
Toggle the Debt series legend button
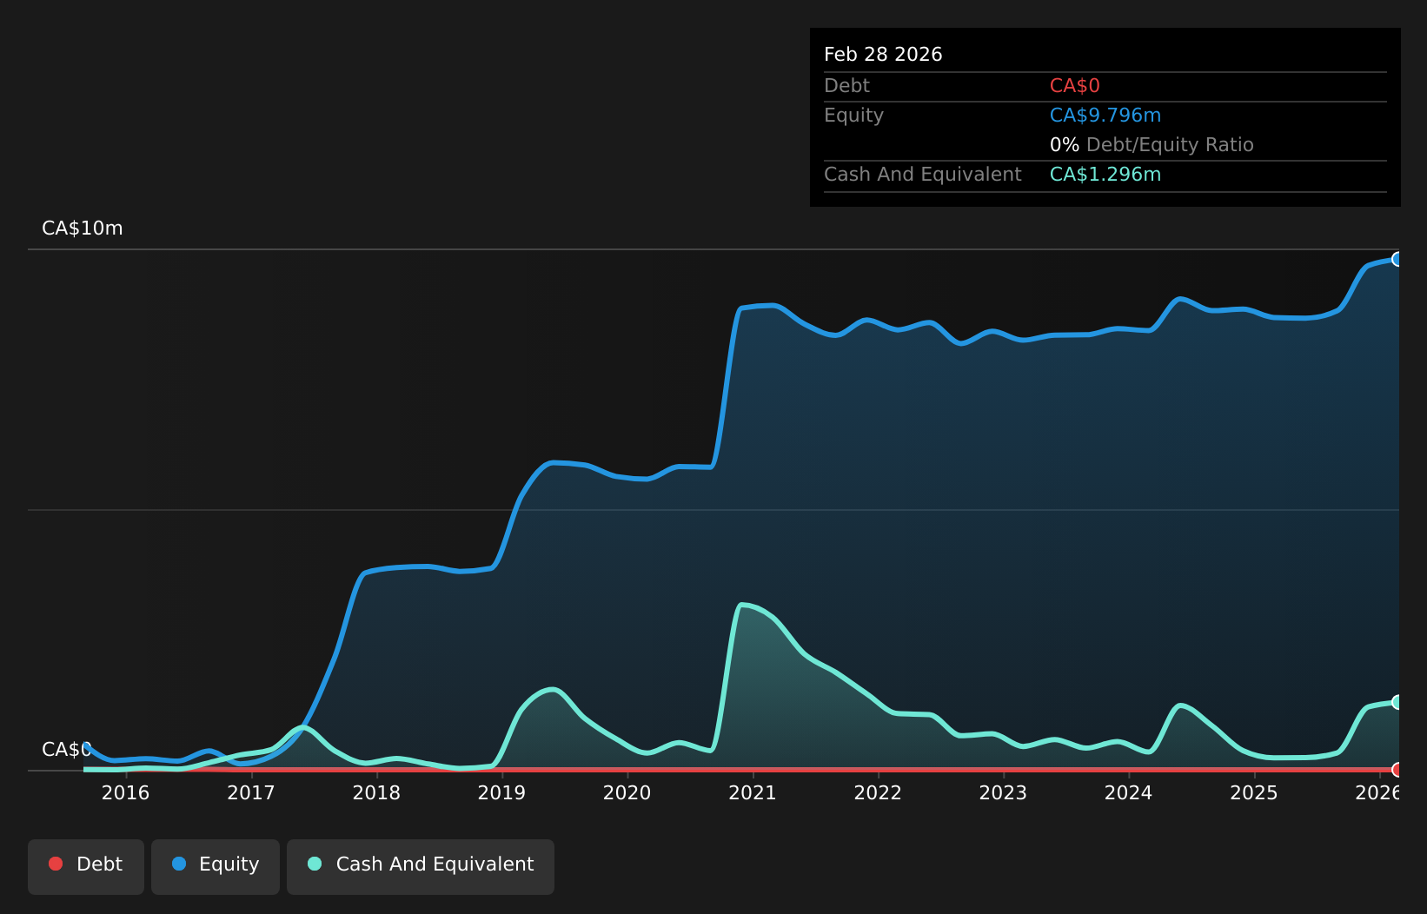(x=86, y=866)
